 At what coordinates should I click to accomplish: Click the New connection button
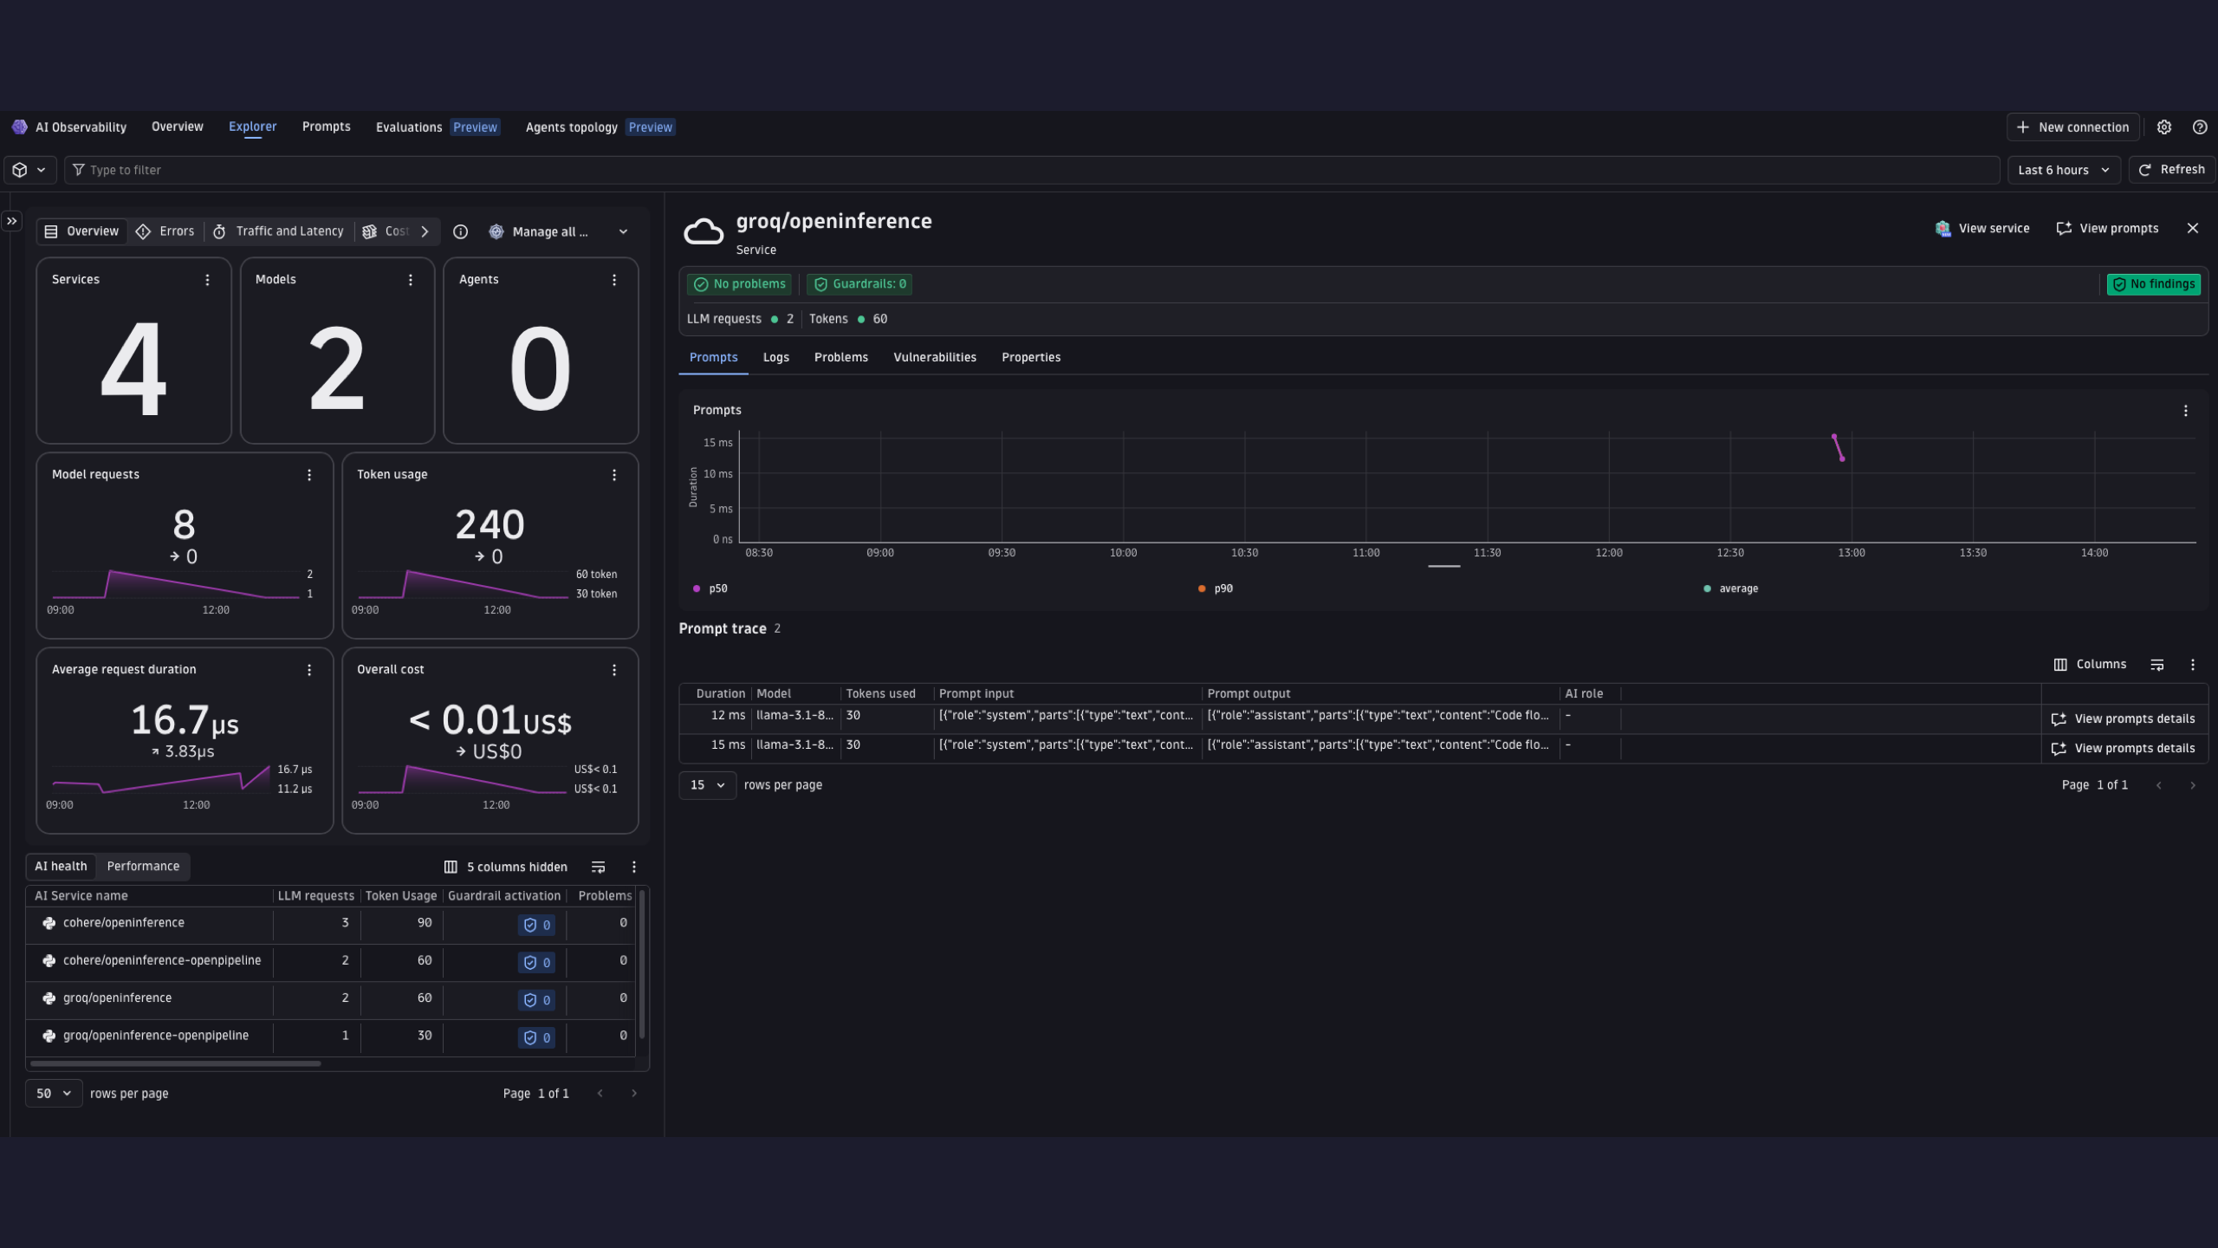coord(2072,127)
